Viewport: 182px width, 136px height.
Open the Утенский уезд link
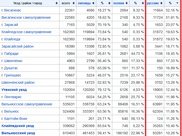(14, 90)
